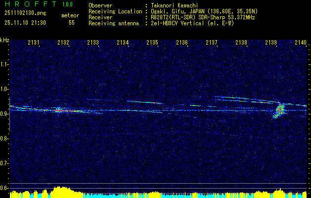Click the 2136 time axis label

point(182,42)
